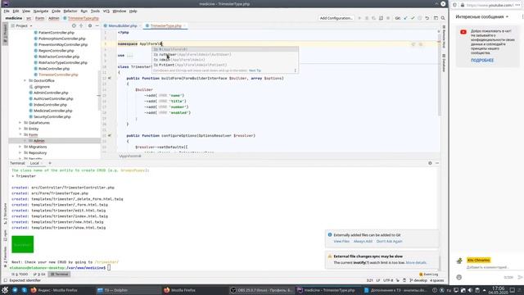Select TrimesterType.php editor tab
Screen dimensions: 524x295
point(165,25)
